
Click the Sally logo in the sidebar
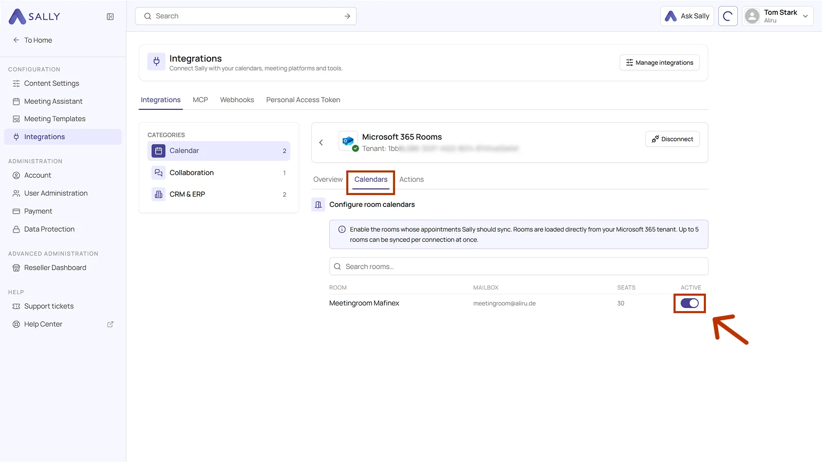tap(34, 16)
